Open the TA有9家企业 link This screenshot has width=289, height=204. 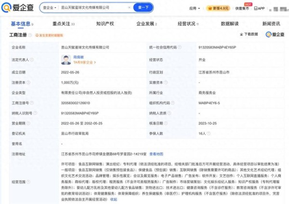85,62
